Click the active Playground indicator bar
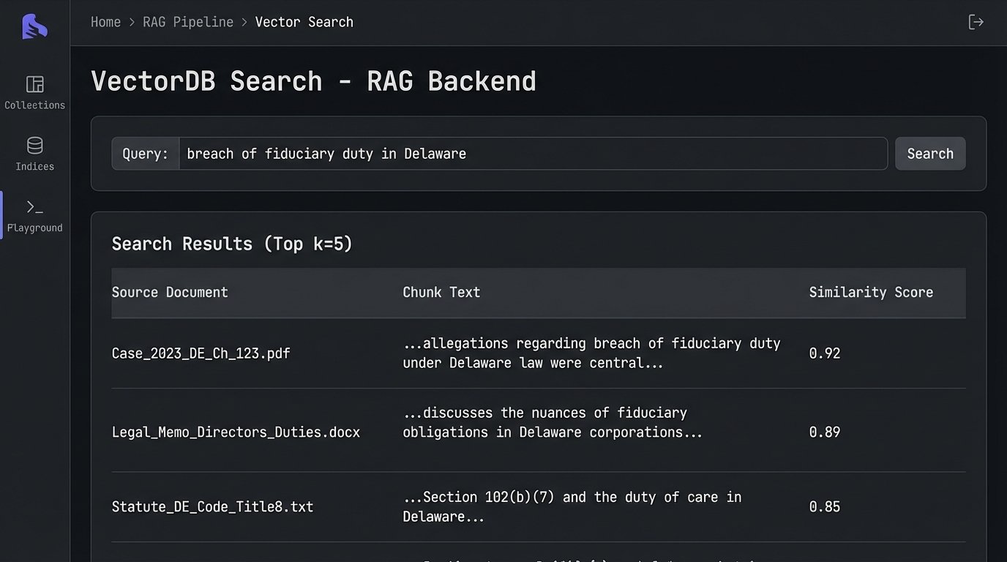Screen dimensions: 1007x562 [x=1, y=214]
